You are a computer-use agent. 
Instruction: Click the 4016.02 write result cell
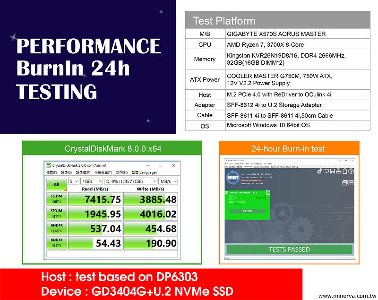pos(150,214)
